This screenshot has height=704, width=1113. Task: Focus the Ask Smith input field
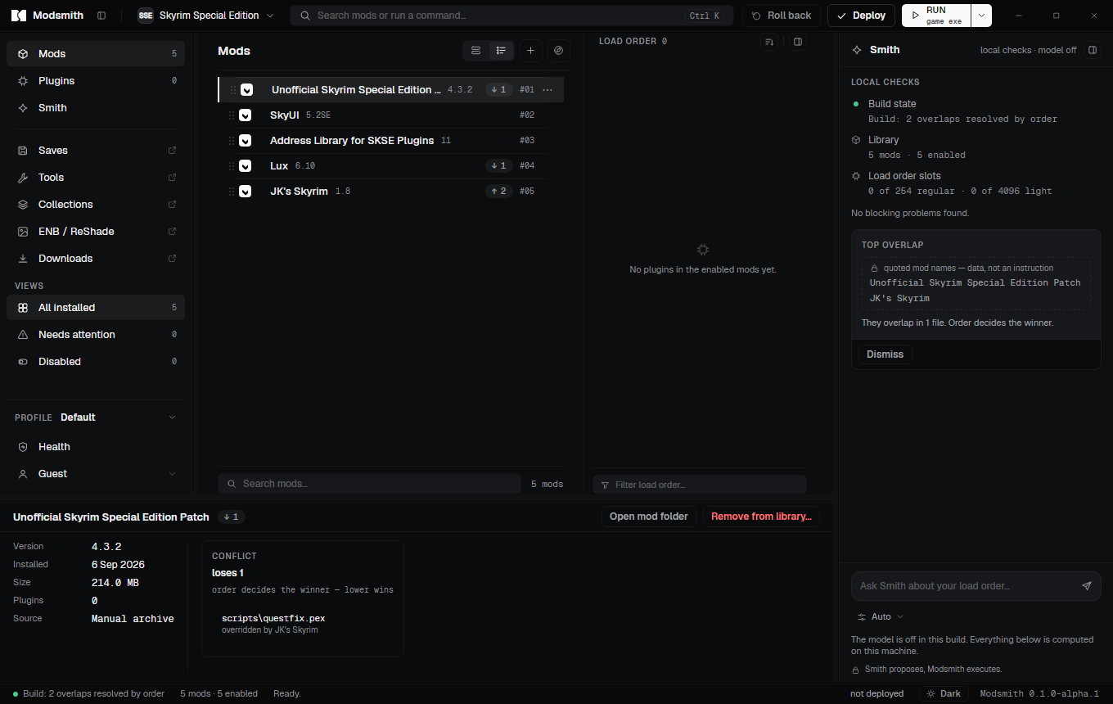click(x=966, y=586)
